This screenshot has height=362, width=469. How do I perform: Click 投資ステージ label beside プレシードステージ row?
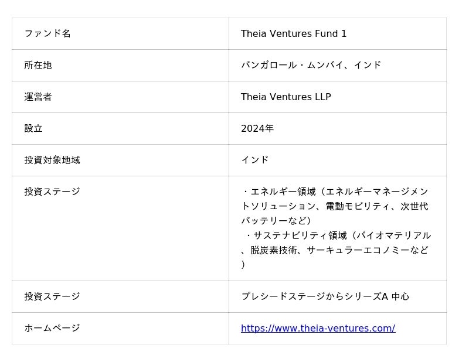52,296
